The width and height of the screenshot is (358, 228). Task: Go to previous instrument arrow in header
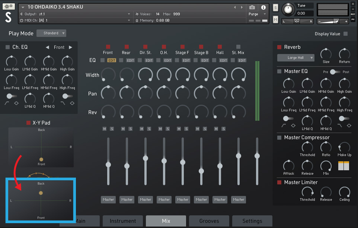coord(235,7)
